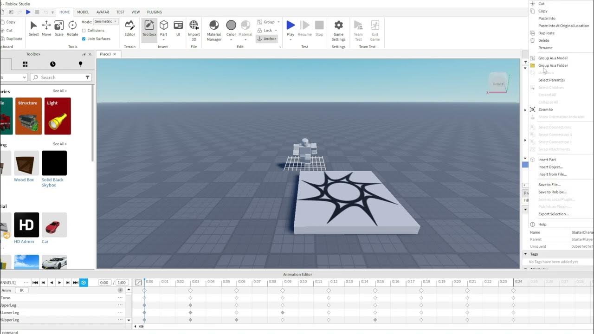Toggle looping in the Animation Editor

84,283
